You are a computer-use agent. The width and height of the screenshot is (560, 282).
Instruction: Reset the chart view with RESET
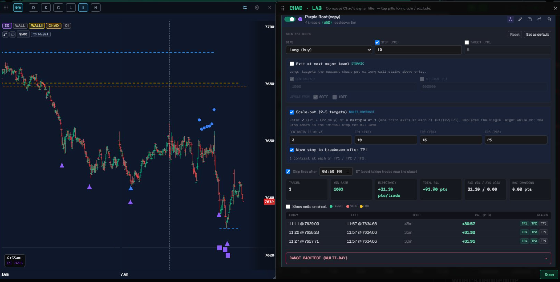click(41, 34)
